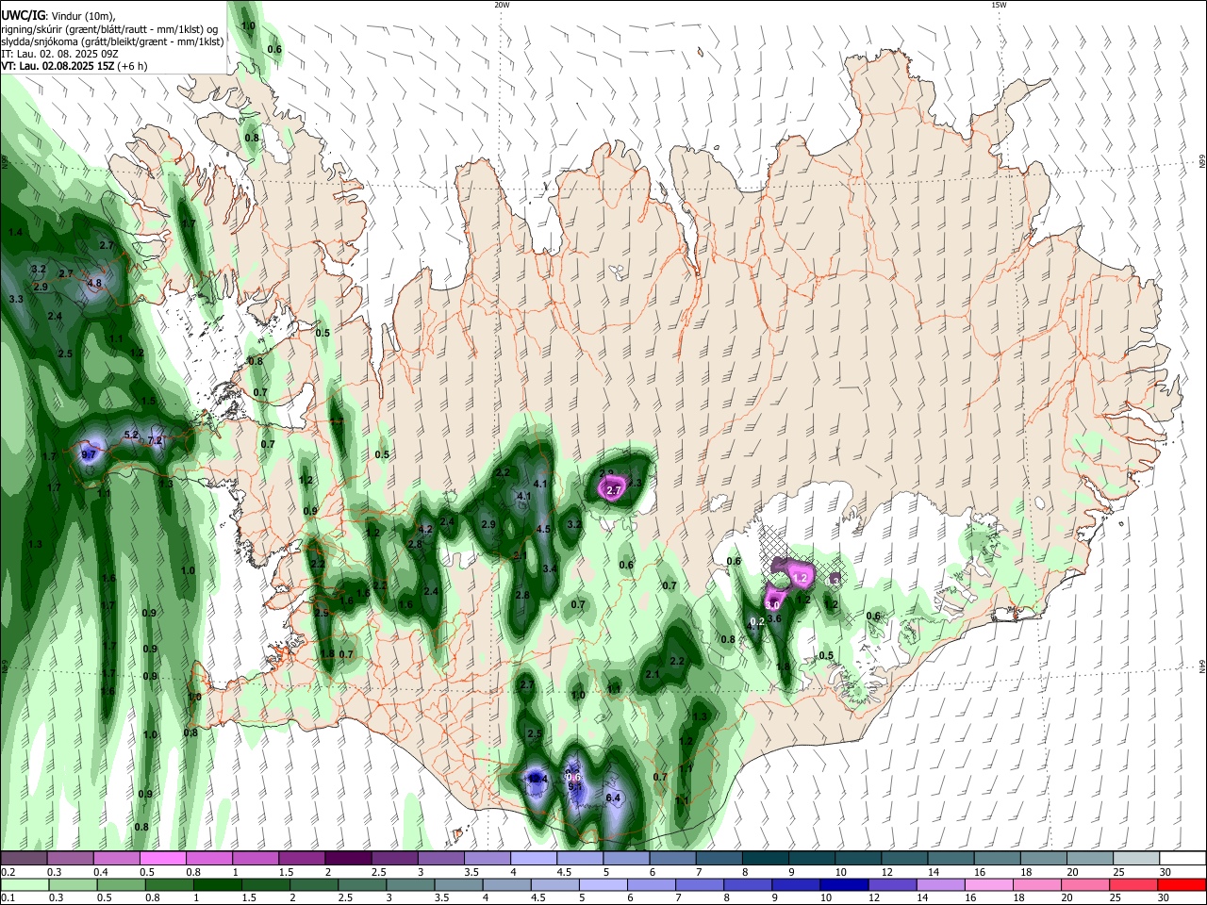1207x905 pixels.
Task: Select the bottom-row purple 12 swatch
Action: (x=893, y=884)
